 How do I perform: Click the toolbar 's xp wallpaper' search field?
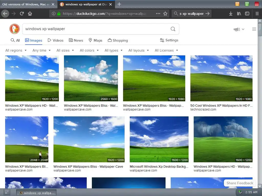click(x=191, y=14)
